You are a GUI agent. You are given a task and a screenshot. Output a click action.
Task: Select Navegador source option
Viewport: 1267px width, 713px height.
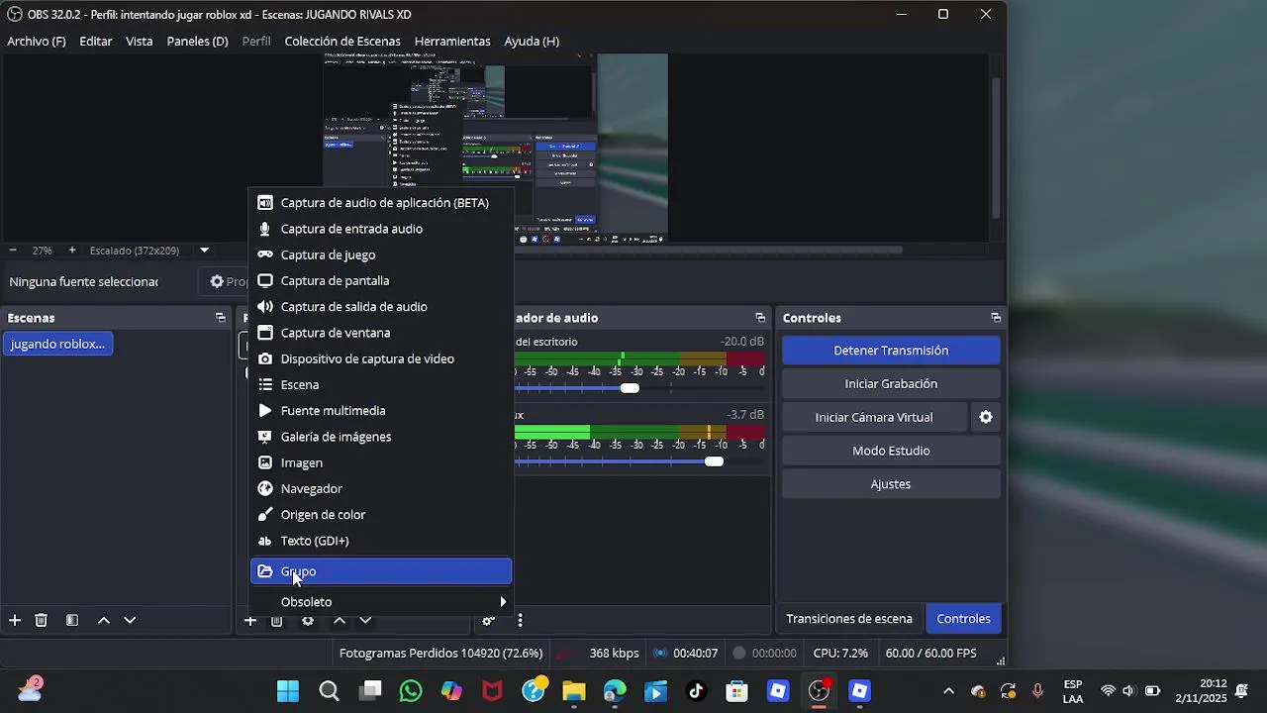(x=381, y=489)
